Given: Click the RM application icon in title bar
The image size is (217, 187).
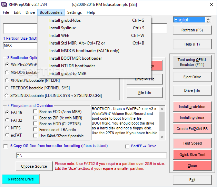Looking at the screenshot, I should (x=4, y=4).
